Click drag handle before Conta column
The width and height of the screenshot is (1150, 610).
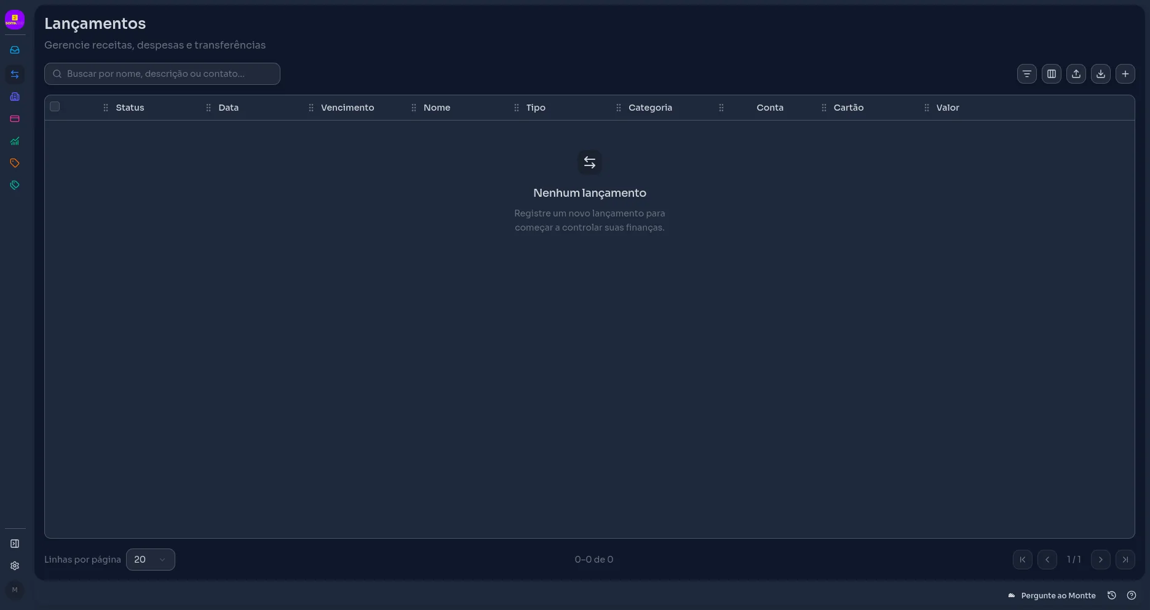[x=721, y=108]
